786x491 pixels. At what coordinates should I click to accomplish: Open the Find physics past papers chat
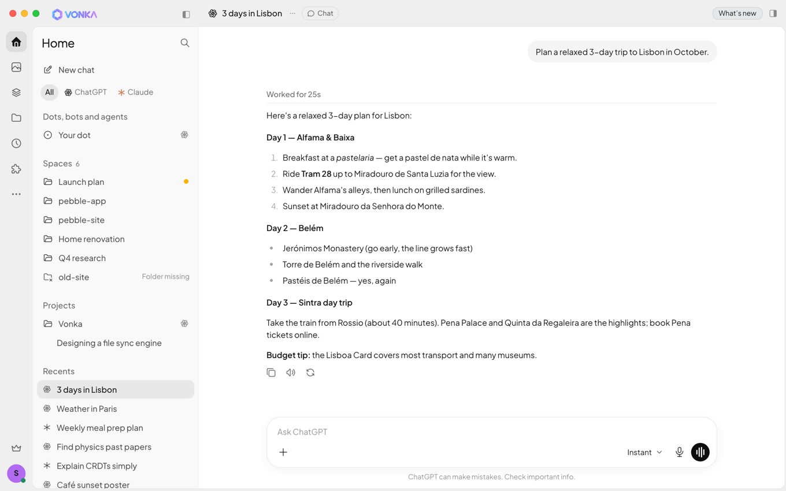(116, 447)
